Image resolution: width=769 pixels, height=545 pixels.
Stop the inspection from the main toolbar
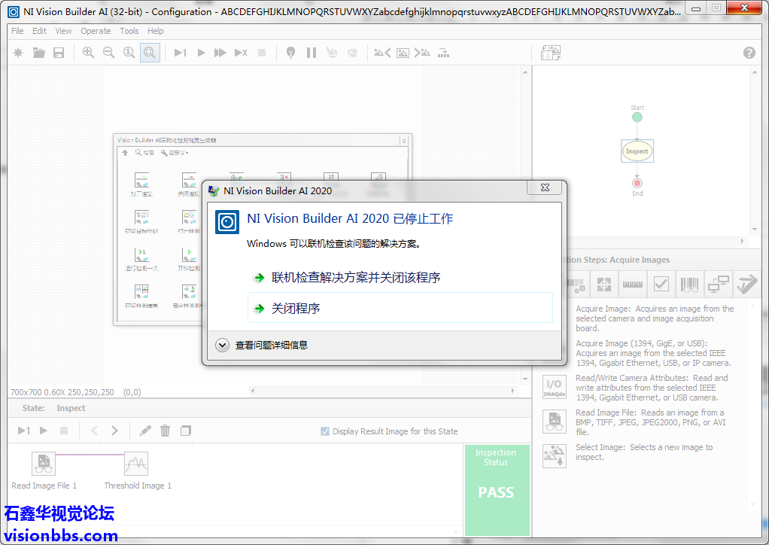click(x=262, y=53)
